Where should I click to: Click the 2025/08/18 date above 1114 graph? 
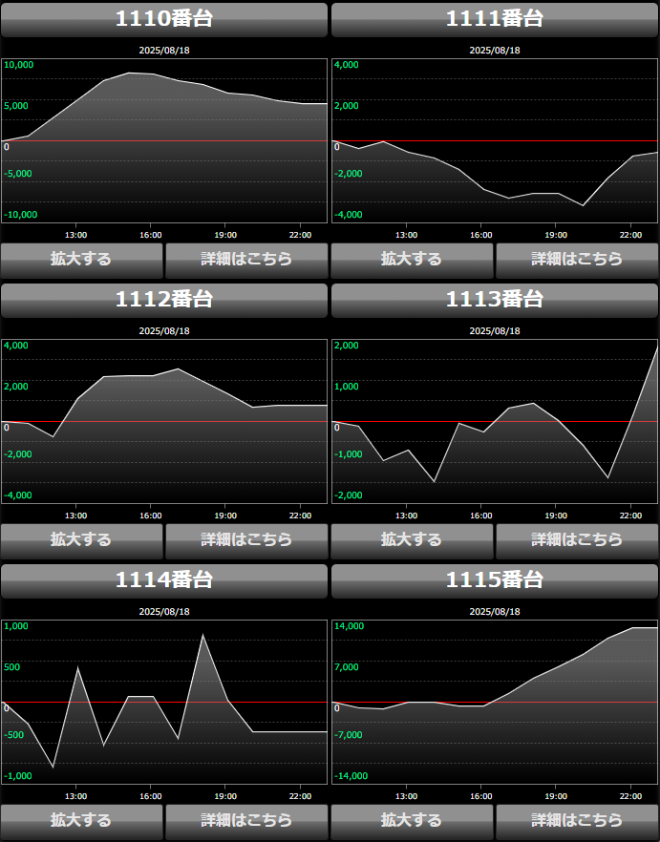click(164, 612)
